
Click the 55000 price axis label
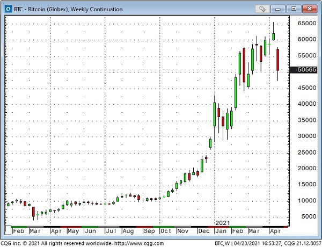(307, 55)
